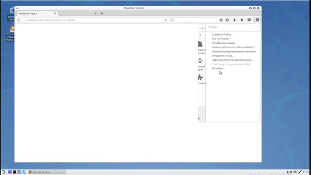Viewport: 311px width, 175px height.
Task: Open the file manager icon on taskbar
Action: 19,172
